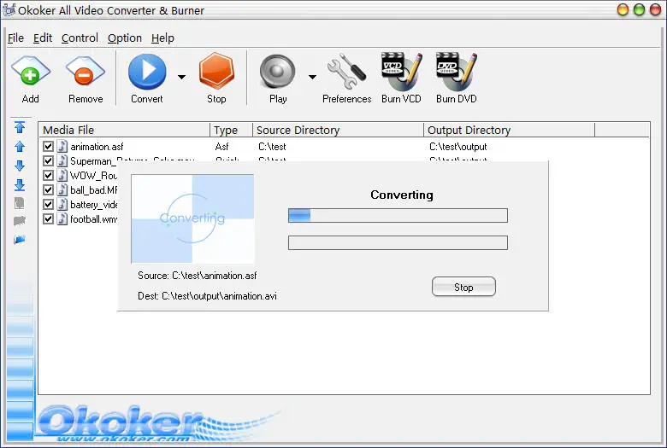667x448 pixels.
Task: Start conversion with the Convert button
Action: [x=147, y=72]
